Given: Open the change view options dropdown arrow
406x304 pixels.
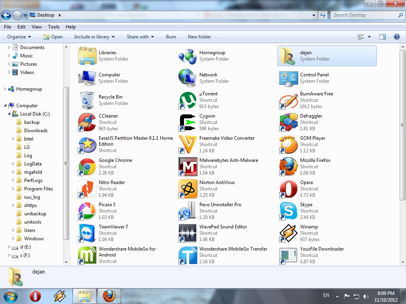Looking at the screenshot, I should click(x=369, y=37).
